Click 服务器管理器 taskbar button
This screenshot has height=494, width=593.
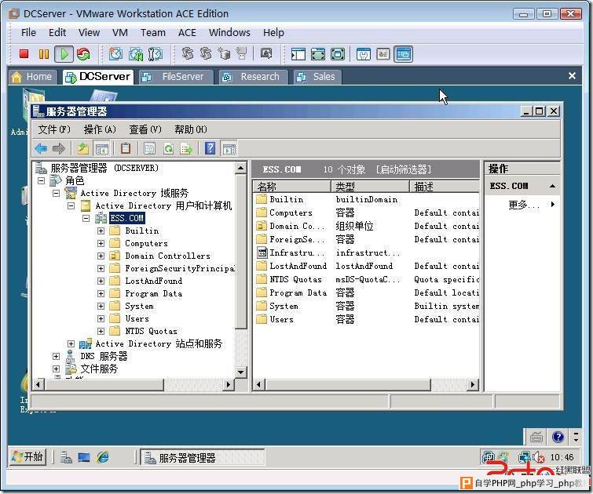203,458
